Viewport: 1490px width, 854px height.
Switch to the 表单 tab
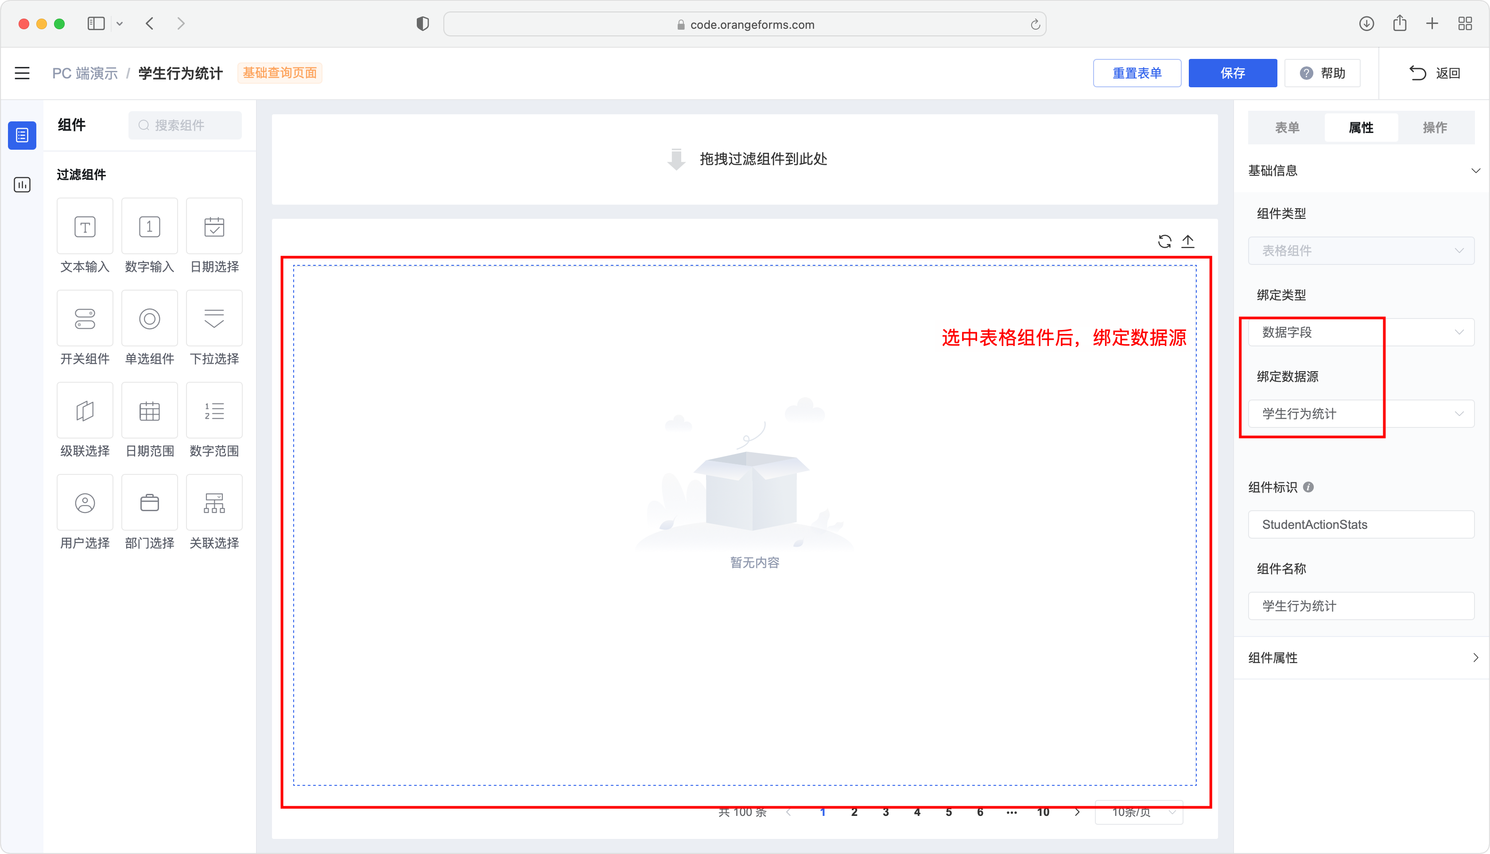click(x=1287, y=127)
